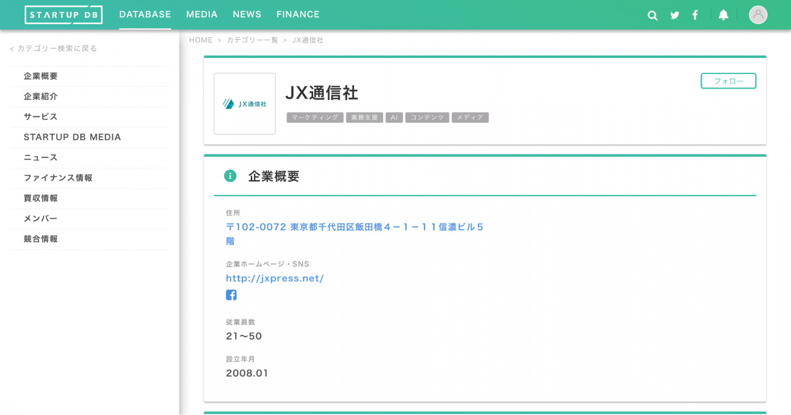
Task: Click the フォロー button
Action: [x=728, y=81]
